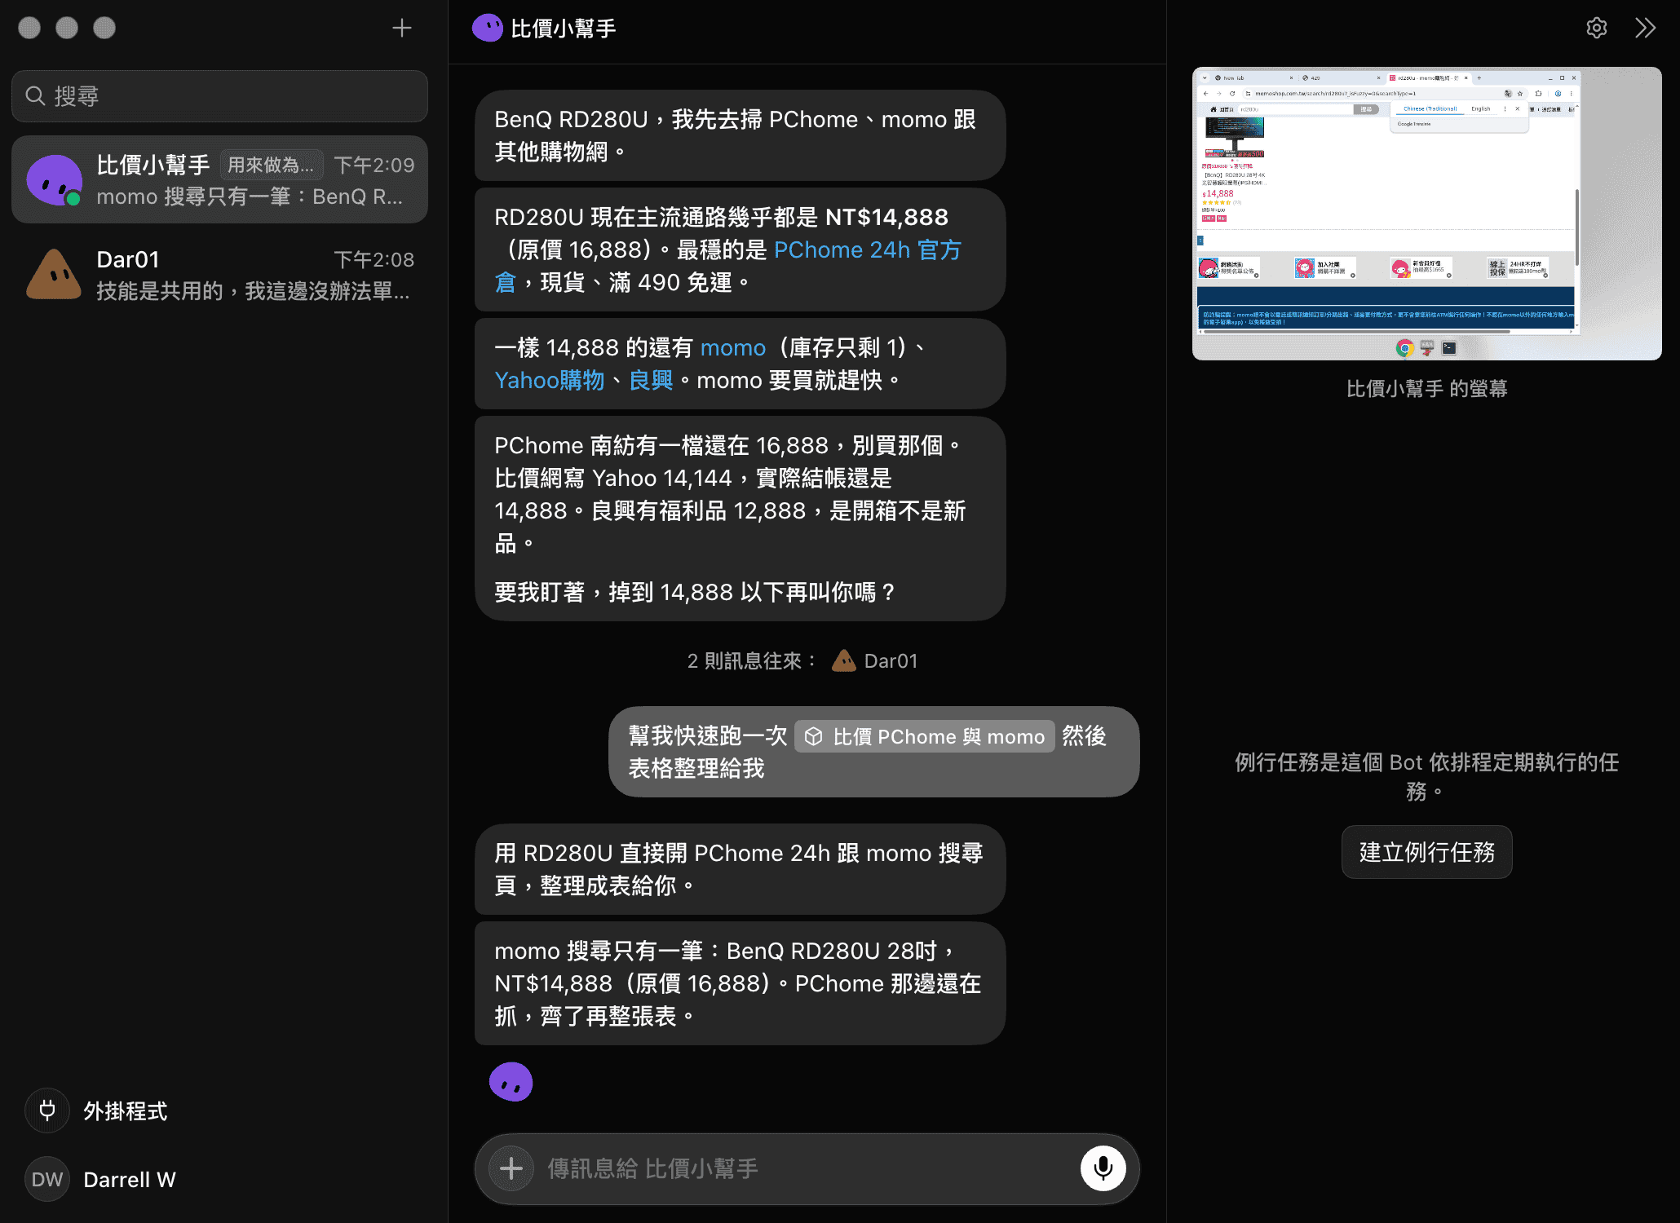
Task: Click the 比價小幫手 header avatar
Action: [x=488, y=29]
